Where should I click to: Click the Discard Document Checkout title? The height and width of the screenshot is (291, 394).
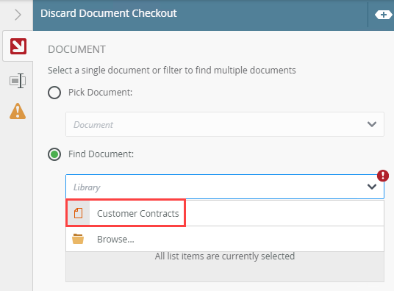pos(109,13)
